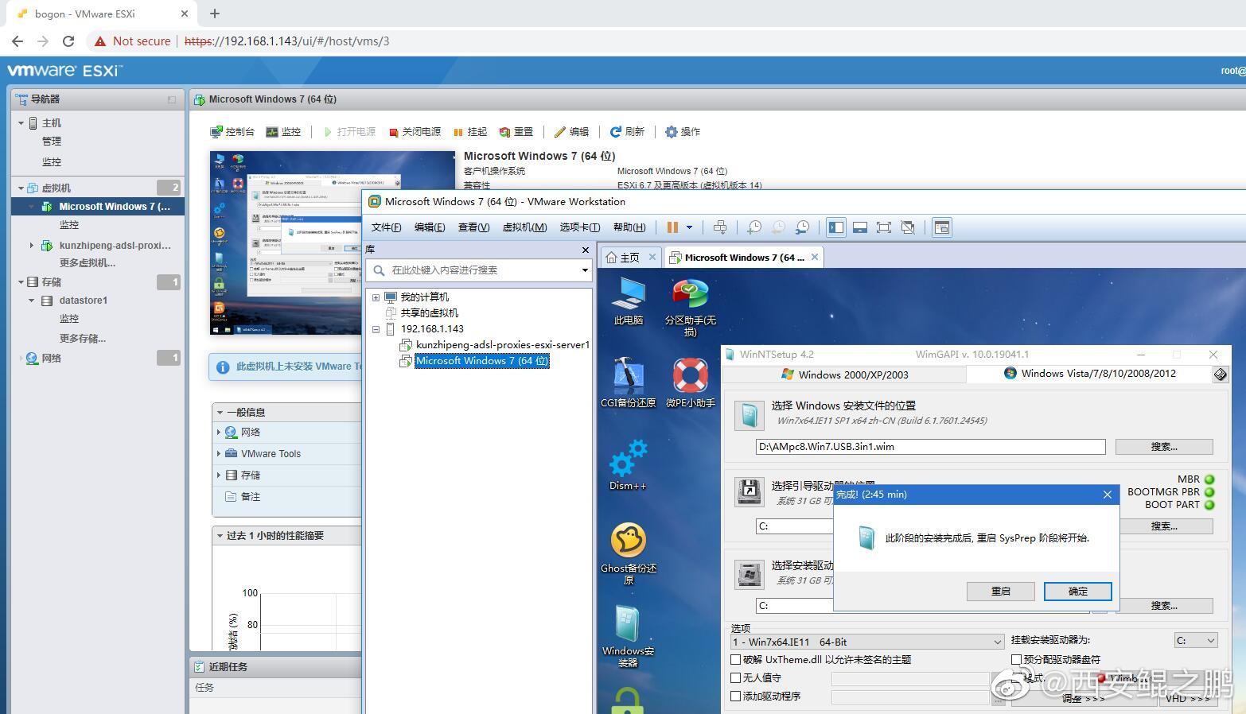Switch to Windows Vista/7/8/10/2008/2012 tab
The height and width of the screenshot is (714, 1246).
click(1088, 374)
